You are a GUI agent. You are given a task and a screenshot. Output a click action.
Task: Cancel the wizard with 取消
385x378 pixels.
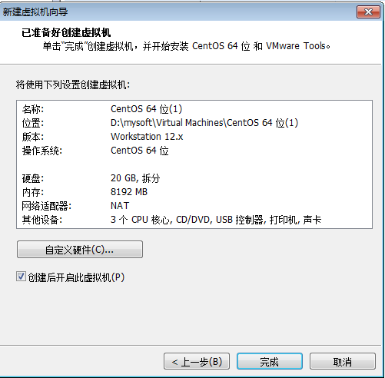[343, 361]
